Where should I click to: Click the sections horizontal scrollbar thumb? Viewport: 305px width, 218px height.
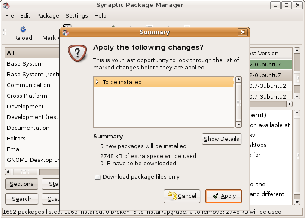25,172
